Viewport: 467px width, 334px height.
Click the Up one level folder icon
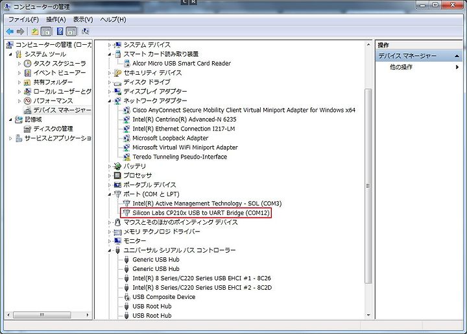[x=35, y=31]
